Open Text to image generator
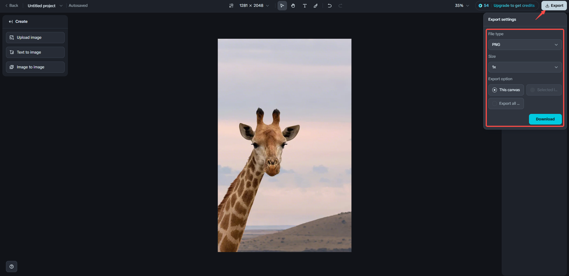The width and height of the screenshot is (569, 276). 35,52
